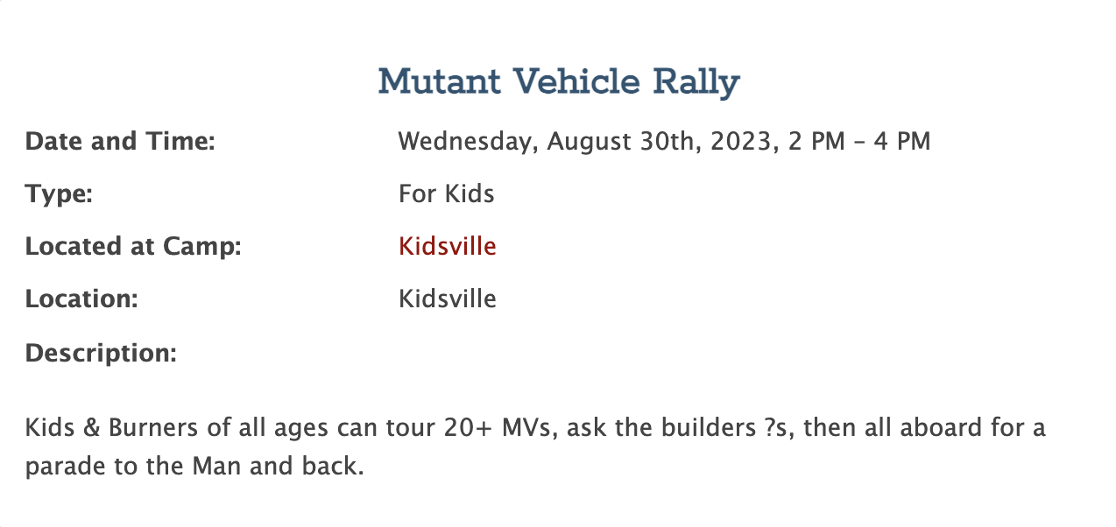This screenshot has height=527, width=1116.
Task: Click the "Location:" field label
Action: click(81, 299)
